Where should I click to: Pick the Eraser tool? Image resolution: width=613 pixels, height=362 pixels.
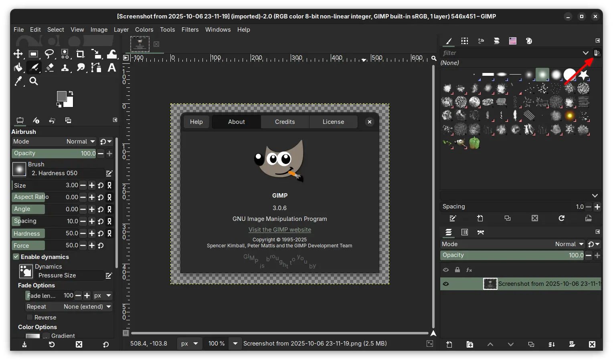(x=50, y=68)
